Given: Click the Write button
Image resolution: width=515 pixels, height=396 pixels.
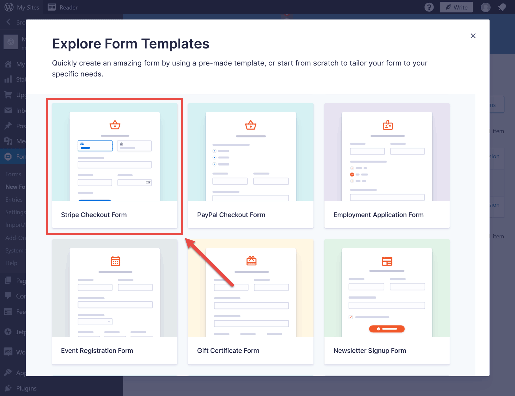Looking at the screenshot, I should point(456,7).
